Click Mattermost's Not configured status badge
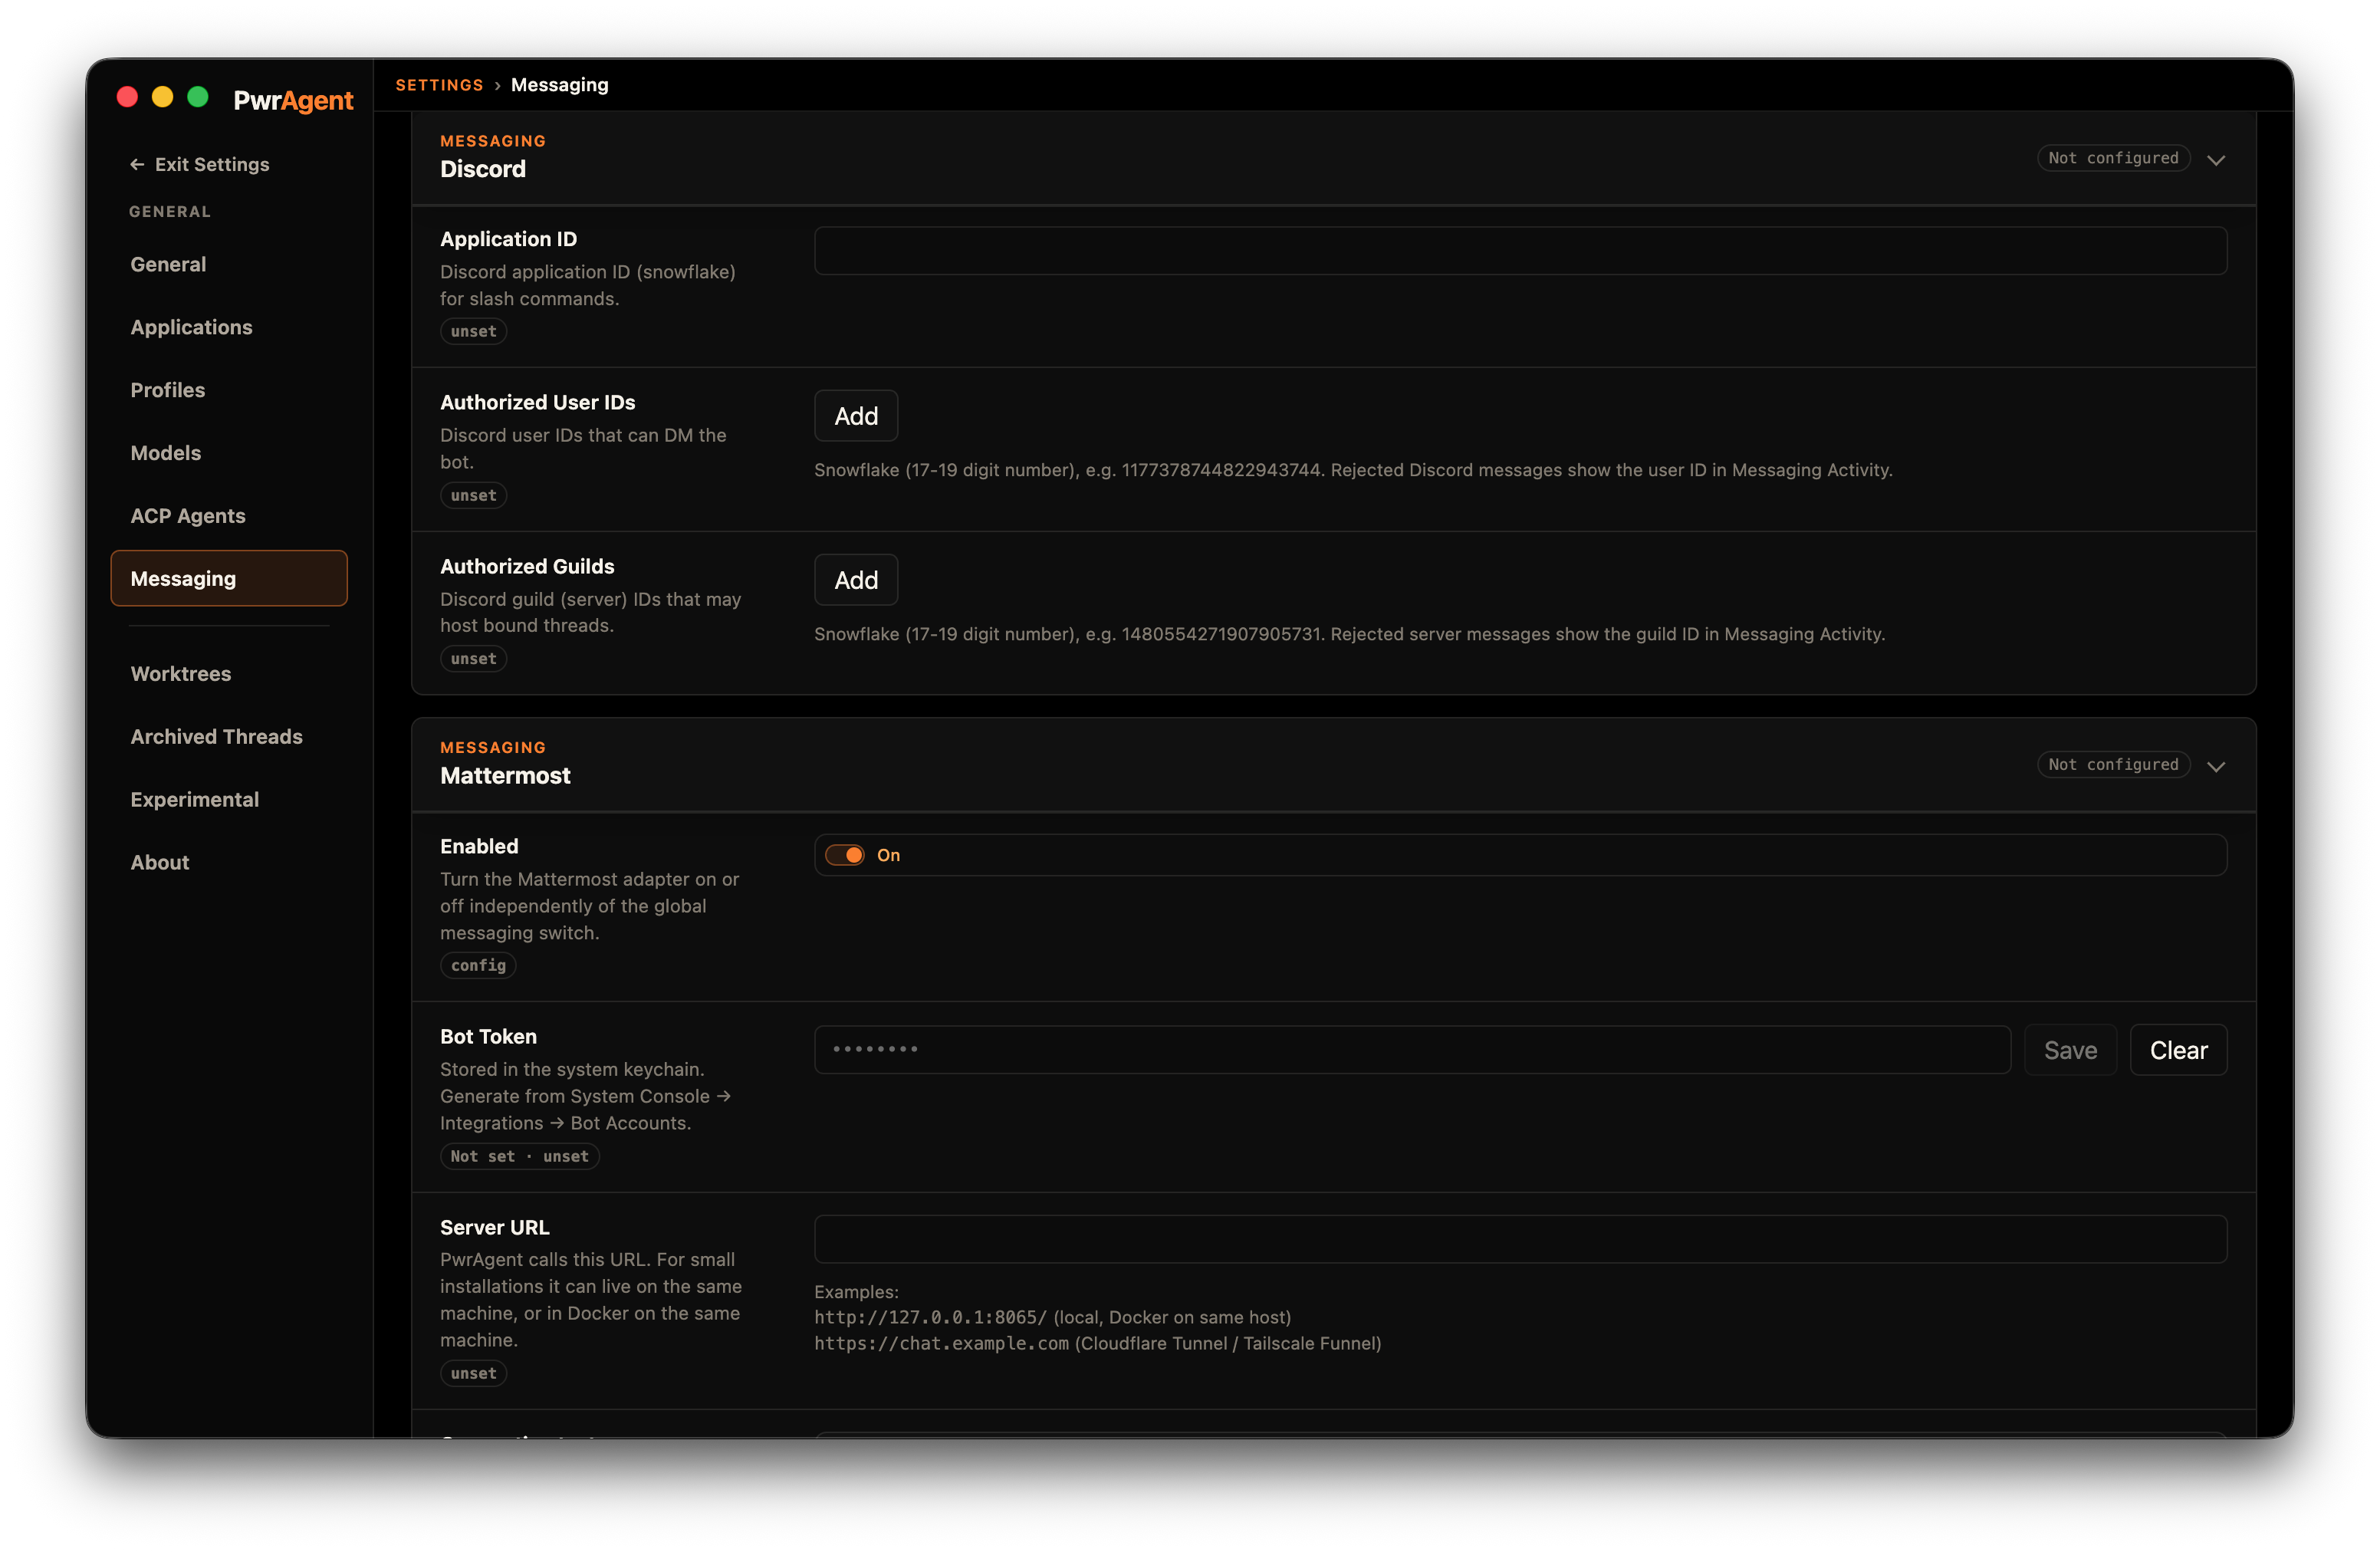Image resolution: width=2380 pixels, height=1552 pixels. point(2113,765)
